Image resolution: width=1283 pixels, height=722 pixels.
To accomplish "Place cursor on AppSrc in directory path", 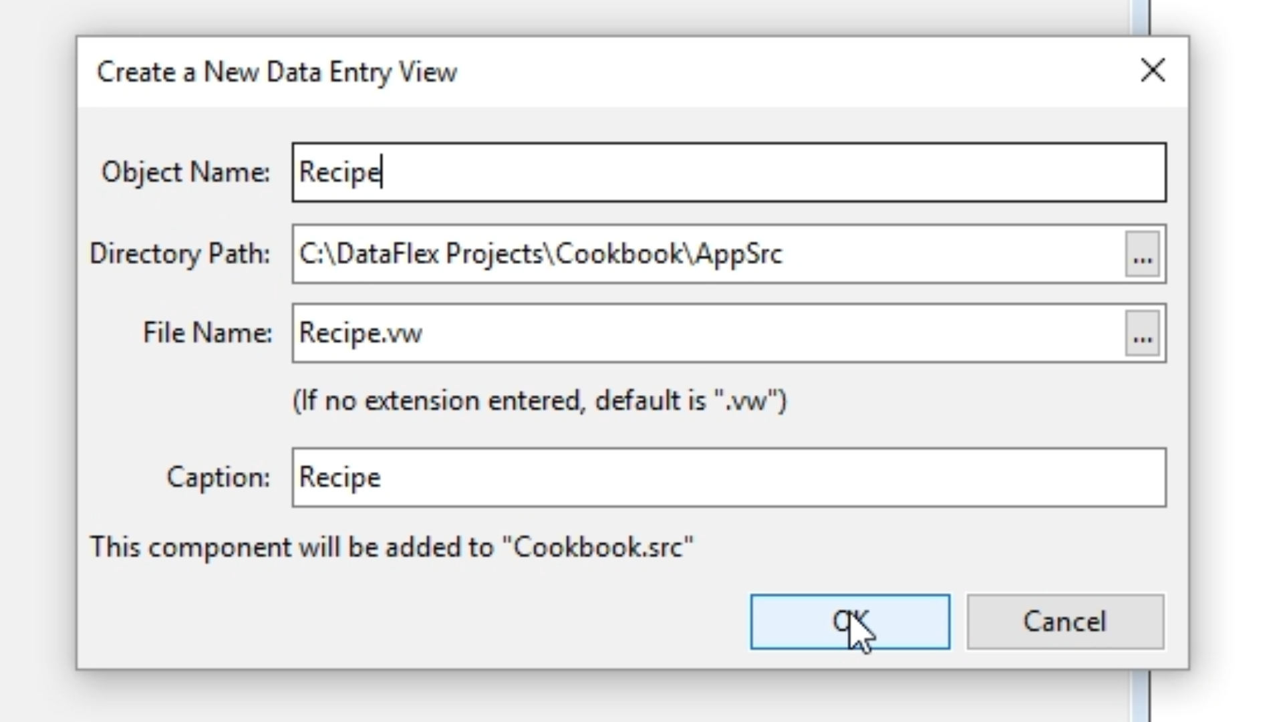I will [738, 255].
